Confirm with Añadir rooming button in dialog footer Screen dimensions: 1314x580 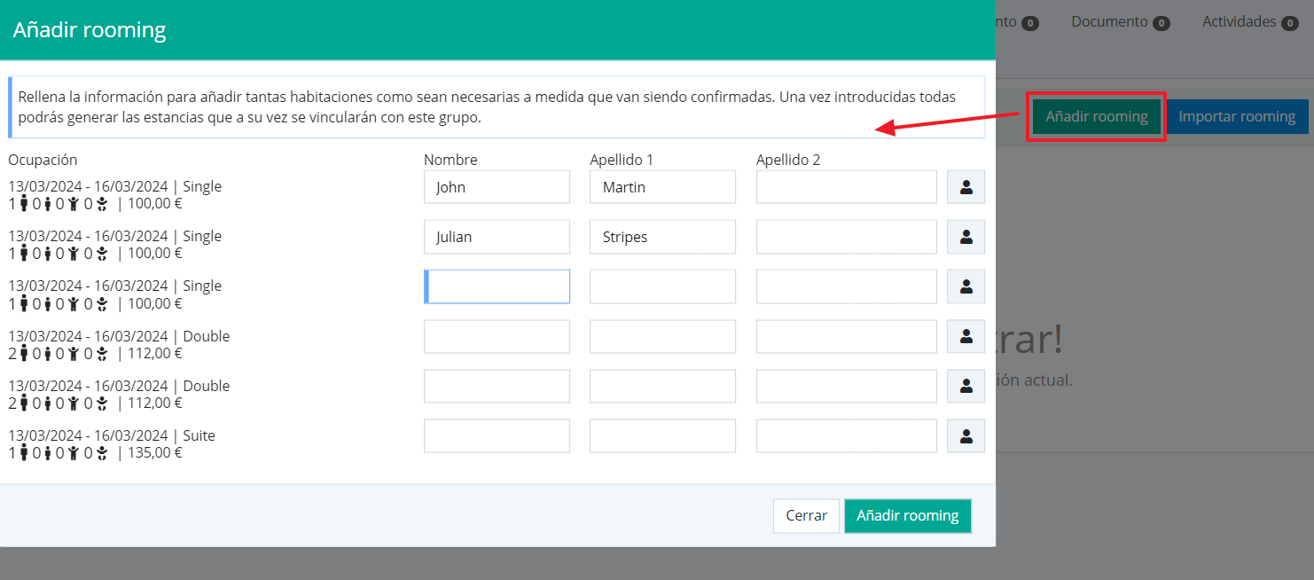(x=907, y=515)
